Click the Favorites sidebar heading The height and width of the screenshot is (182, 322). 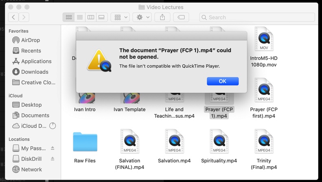[18, 31]
